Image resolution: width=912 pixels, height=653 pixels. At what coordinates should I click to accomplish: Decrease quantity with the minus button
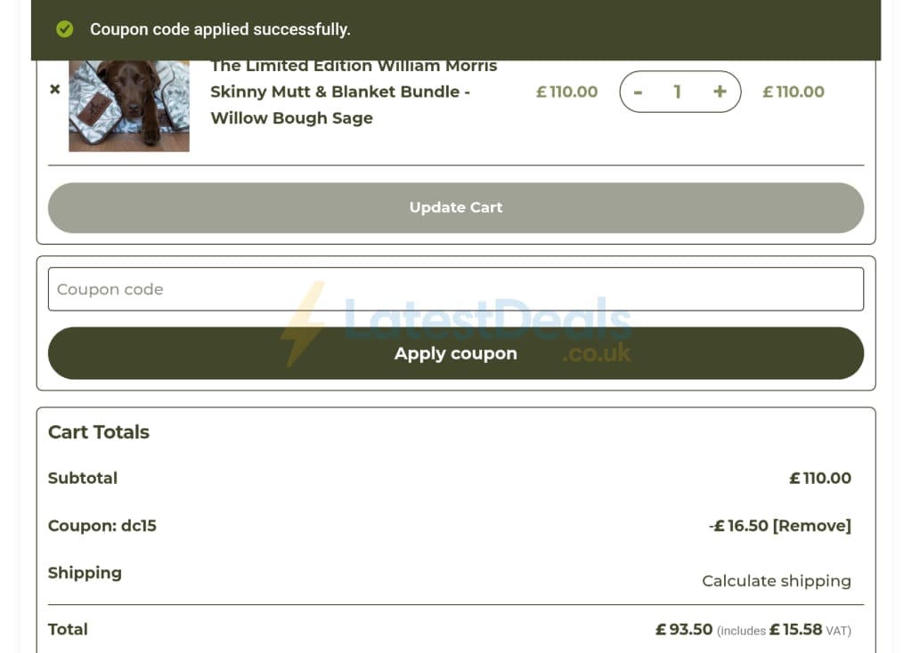click(638, 92)
